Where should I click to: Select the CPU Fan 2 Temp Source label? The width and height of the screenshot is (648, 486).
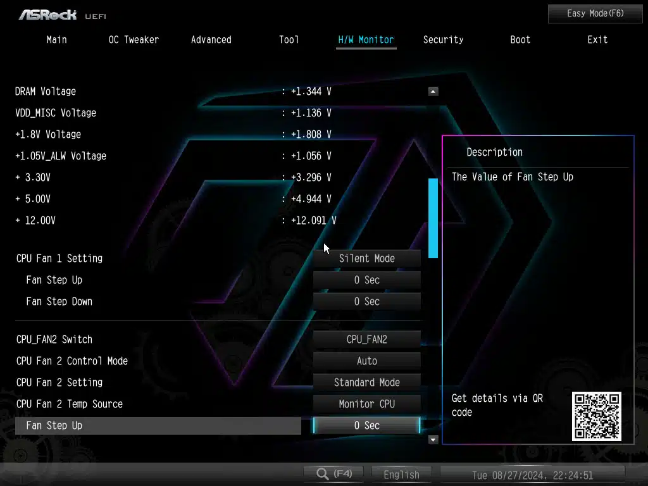[70, 404]
